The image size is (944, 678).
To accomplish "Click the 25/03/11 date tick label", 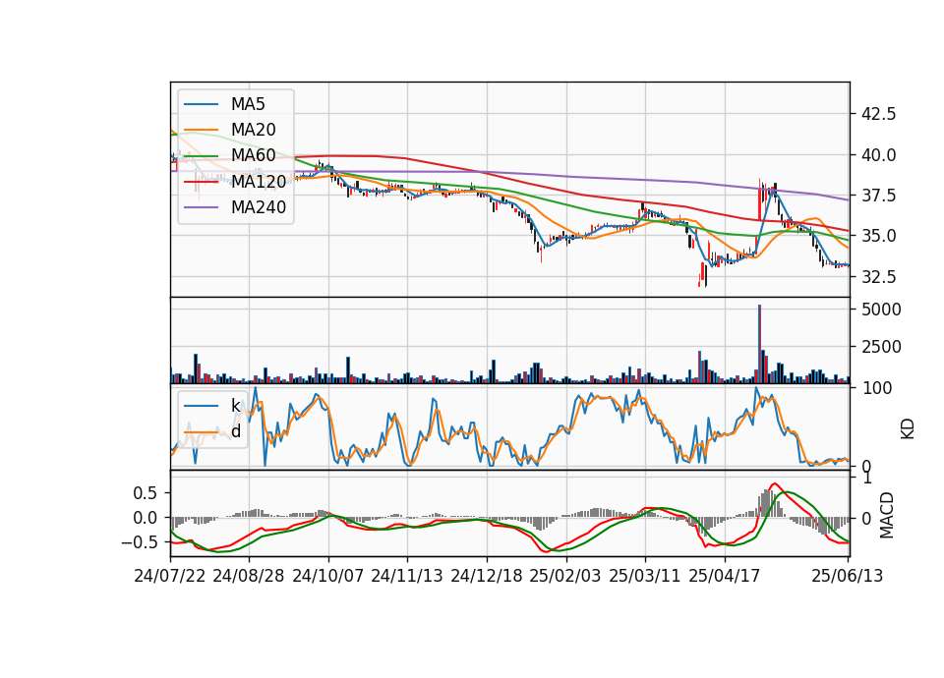I will (645, 576).
